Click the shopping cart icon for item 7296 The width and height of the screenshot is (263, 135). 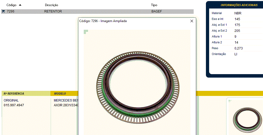[3, 11]
